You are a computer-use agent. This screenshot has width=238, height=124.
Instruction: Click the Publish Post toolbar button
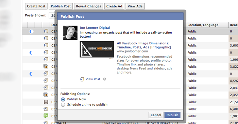61,6
